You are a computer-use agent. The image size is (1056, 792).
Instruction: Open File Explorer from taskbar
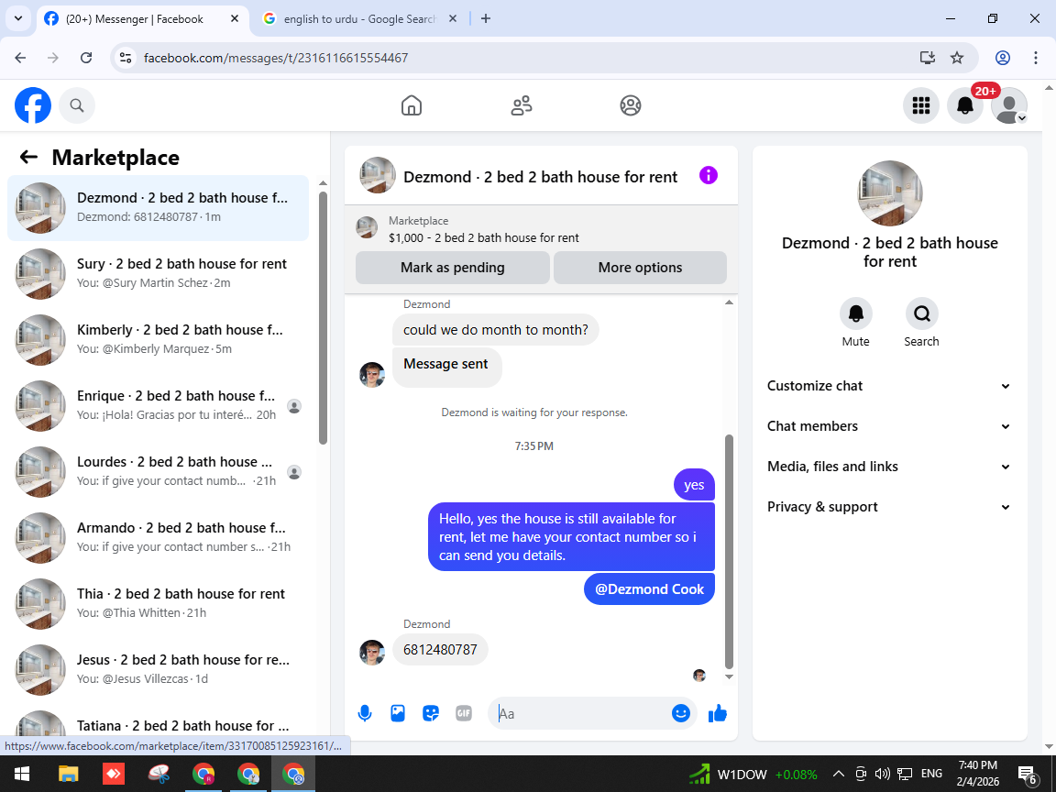click(x=68, y=774)
